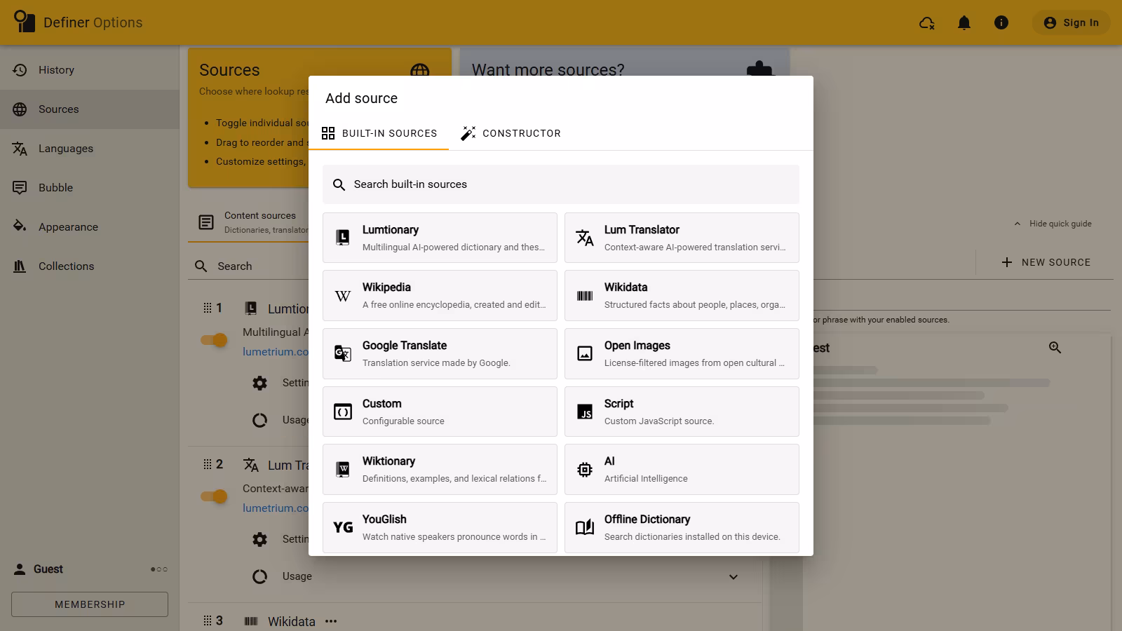
Task: Click the Content sources list icon
Action: [206, 222]
